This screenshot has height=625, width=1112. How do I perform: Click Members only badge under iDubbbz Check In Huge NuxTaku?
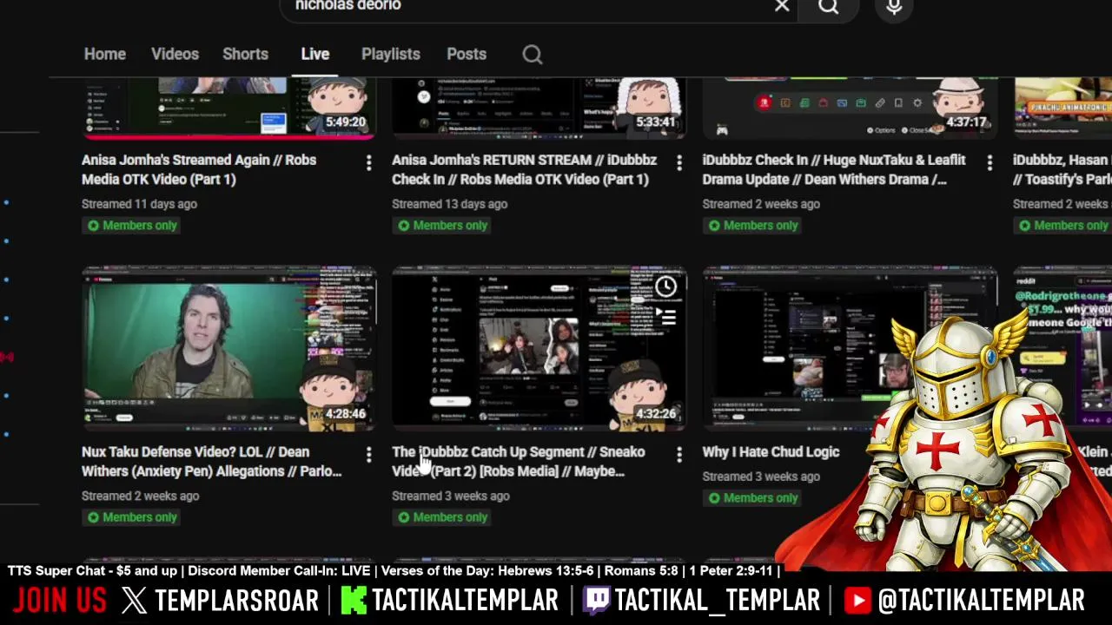tap(752, 226)
